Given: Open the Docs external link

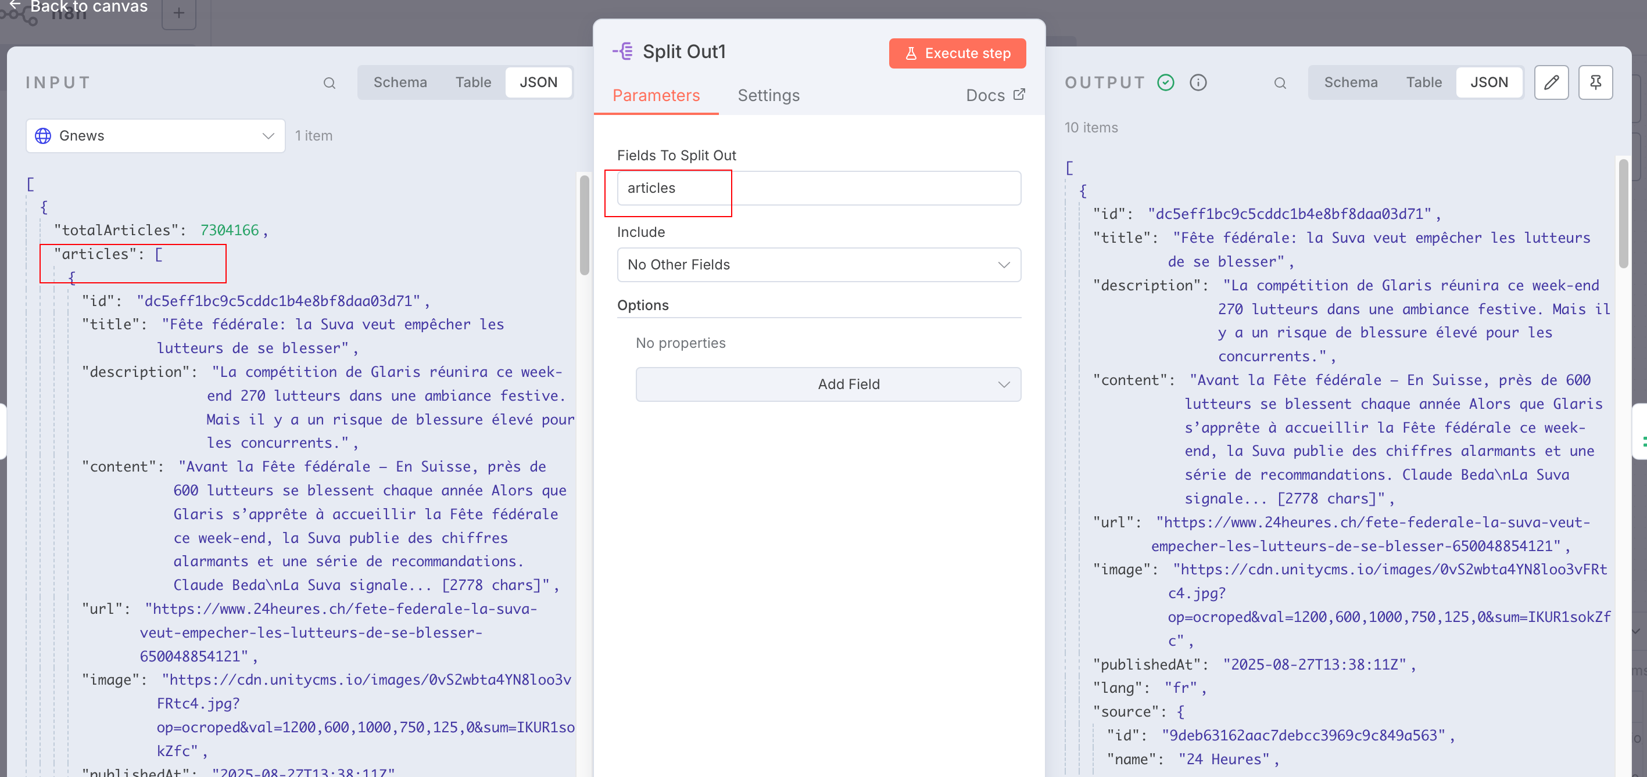Looking at the screenshot, I should (x=995, y=95).
